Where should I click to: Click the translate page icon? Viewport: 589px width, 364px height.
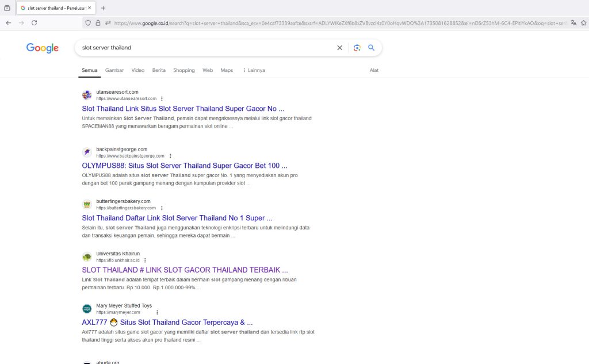[x=573, y=23]
